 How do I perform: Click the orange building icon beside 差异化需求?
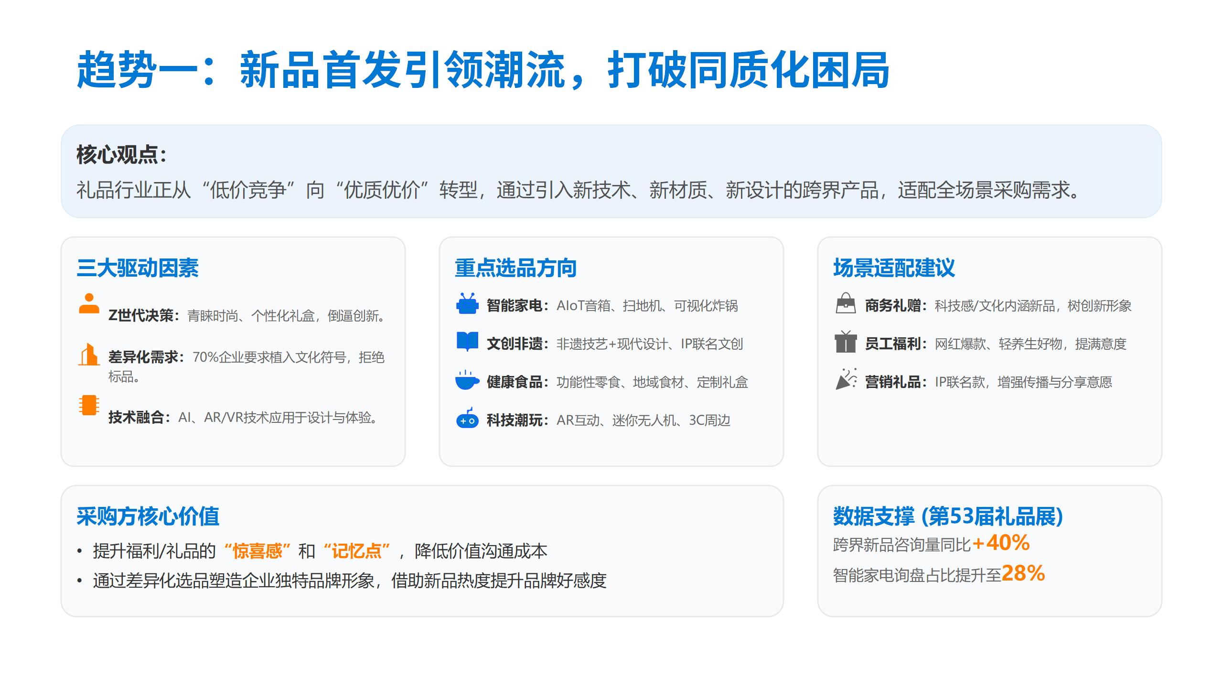(89, 355)
